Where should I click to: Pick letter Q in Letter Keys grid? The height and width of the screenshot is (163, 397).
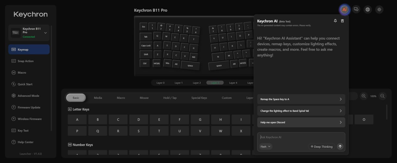point(98,131)
